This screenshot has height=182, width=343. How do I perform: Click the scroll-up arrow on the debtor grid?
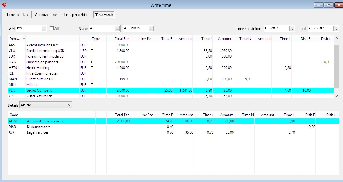point(337,38)
